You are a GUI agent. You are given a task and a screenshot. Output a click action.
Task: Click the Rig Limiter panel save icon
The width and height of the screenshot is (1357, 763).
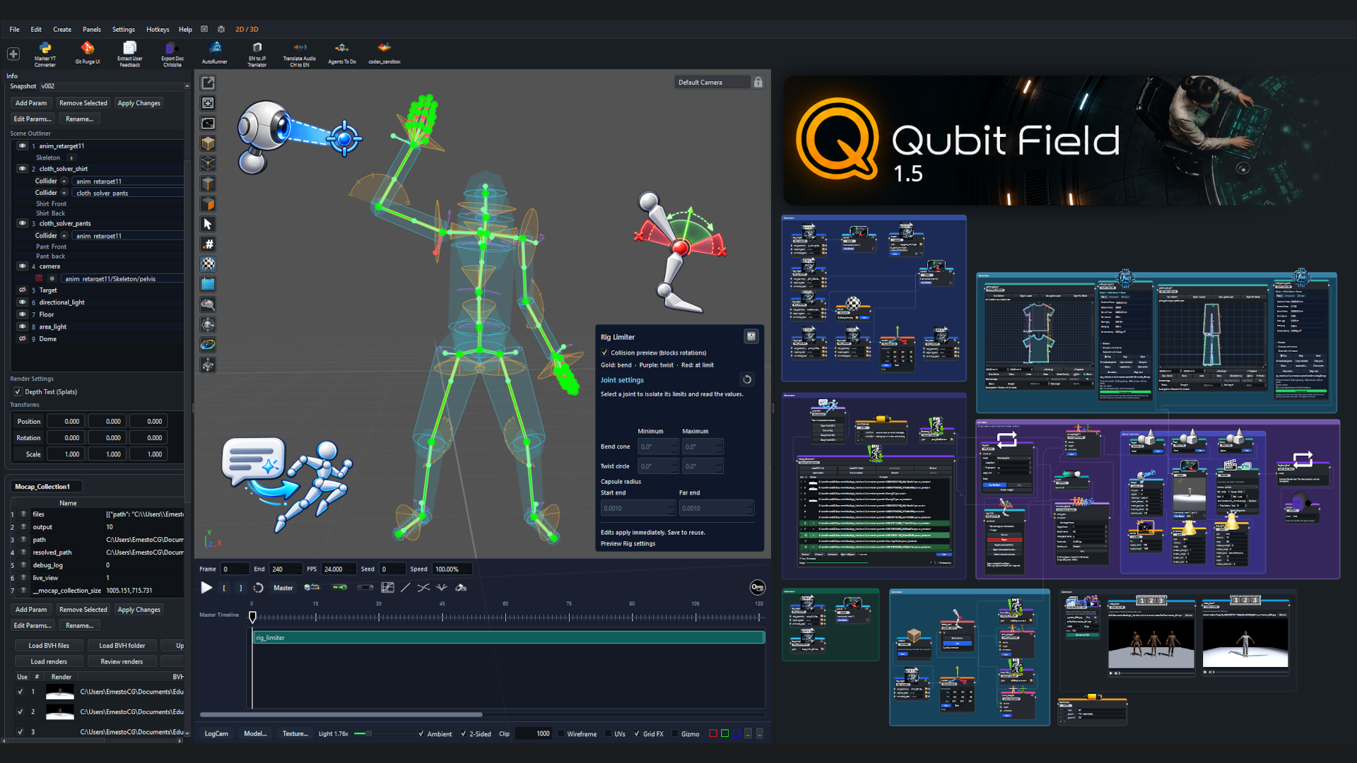pyautogui.click(x=751, y=337)
